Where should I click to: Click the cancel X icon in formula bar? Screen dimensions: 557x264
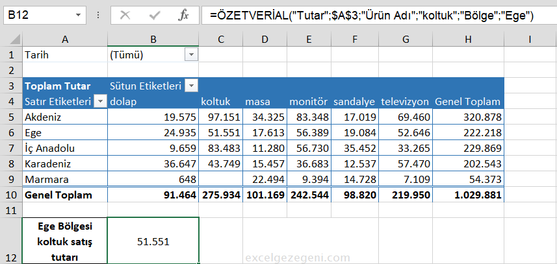click(125, 15)
